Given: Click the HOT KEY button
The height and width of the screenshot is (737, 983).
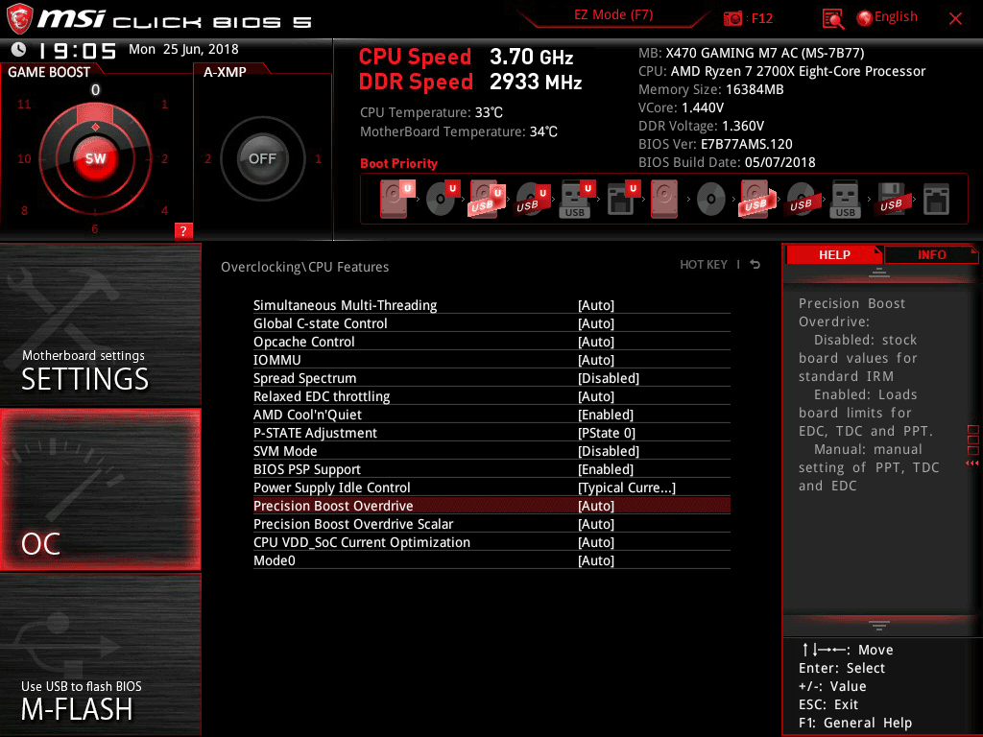Looking at the screenshot, I should point(704,265).
